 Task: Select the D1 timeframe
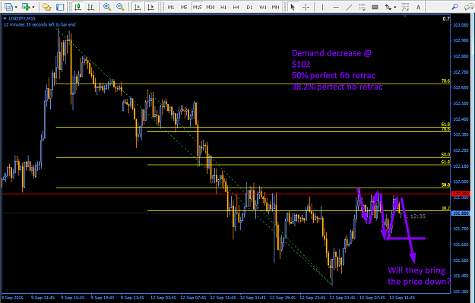tap(249, 7)
